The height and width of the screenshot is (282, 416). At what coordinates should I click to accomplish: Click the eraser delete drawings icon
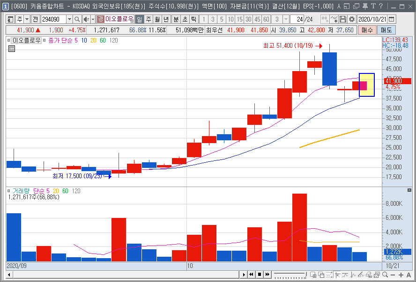tap(369, 275)
